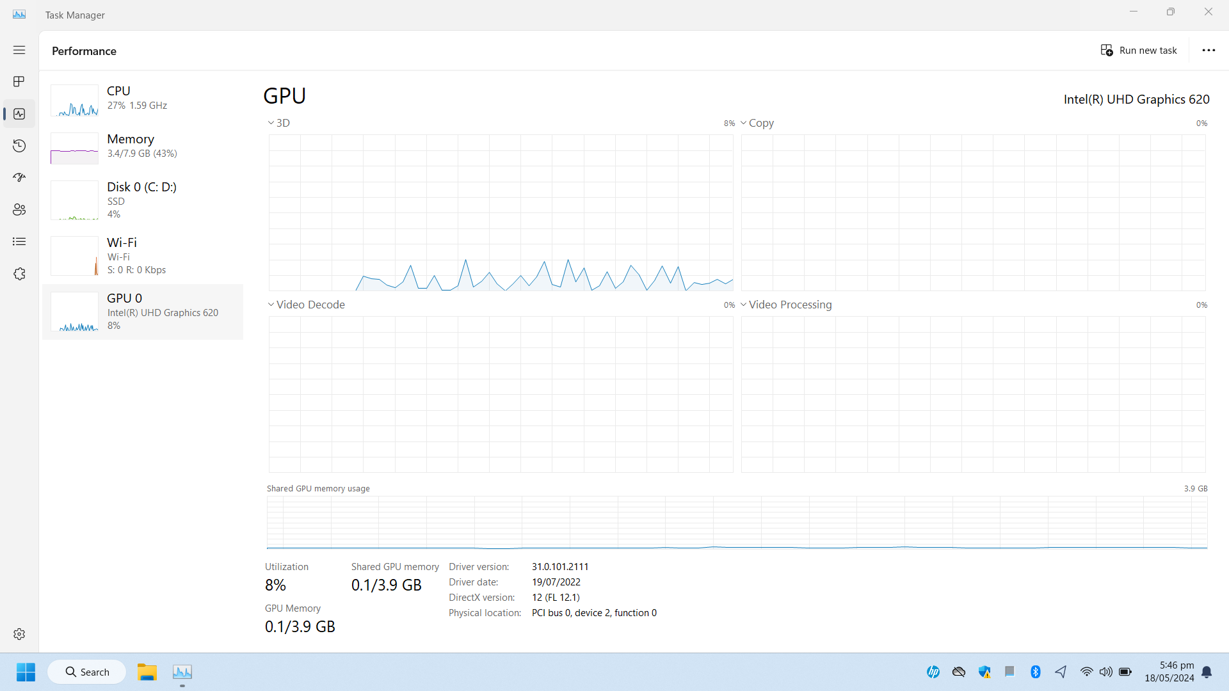Click the DirectX version 12 (FL 12.1)
This screenshot has width=1229, height=691.
coord(556,598)
